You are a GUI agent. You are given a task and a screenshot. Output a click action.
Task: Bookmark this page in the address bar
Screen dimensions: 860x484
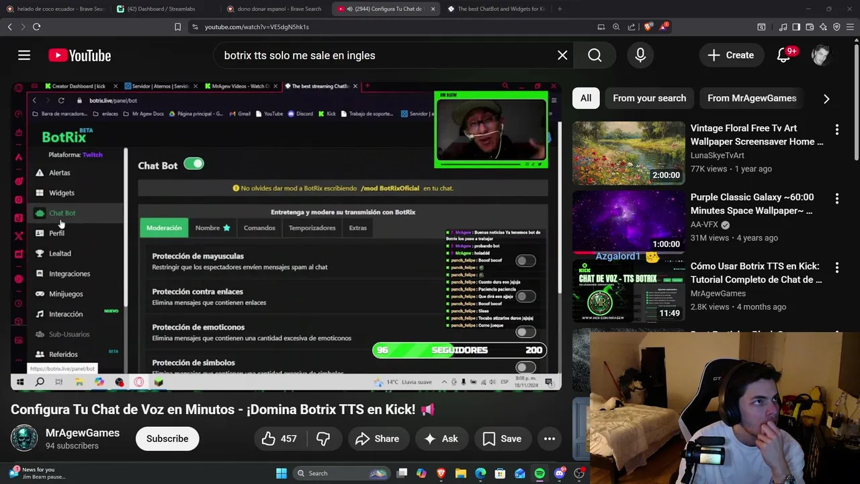[x=177, y=27]
